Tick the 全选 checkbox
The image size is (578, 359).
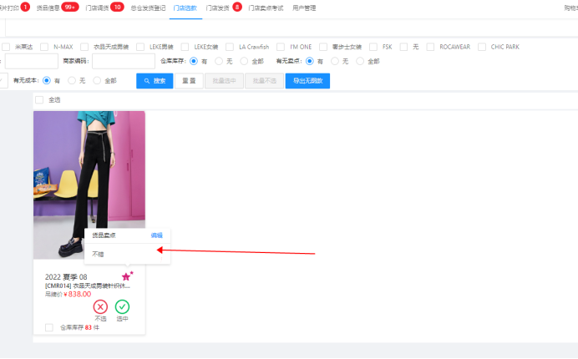click(39, 99)
